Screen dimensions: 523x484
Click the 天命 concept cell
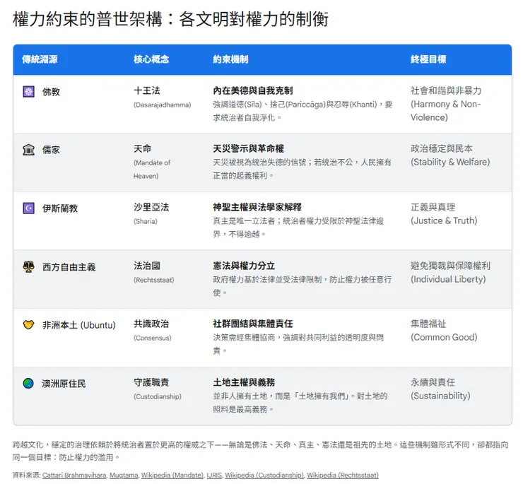(x=143, y=148)
